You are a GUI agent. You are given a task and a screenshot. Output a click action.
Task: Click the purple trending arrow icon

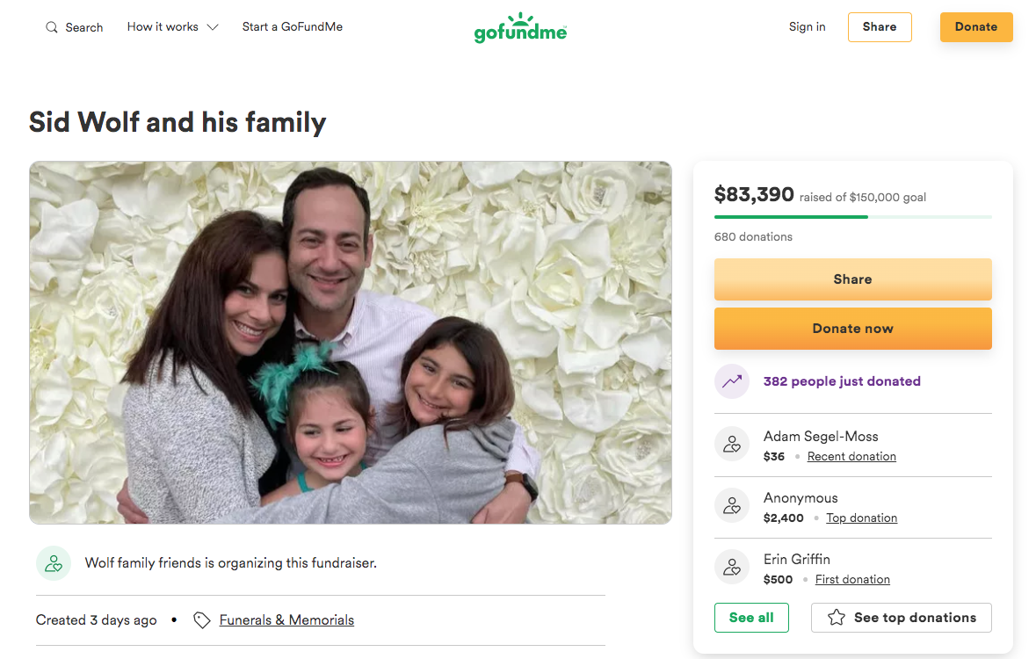click(x=732, y=381)
